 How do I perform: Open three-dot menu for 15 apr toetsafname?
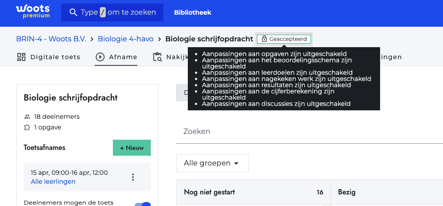(133, 177)
